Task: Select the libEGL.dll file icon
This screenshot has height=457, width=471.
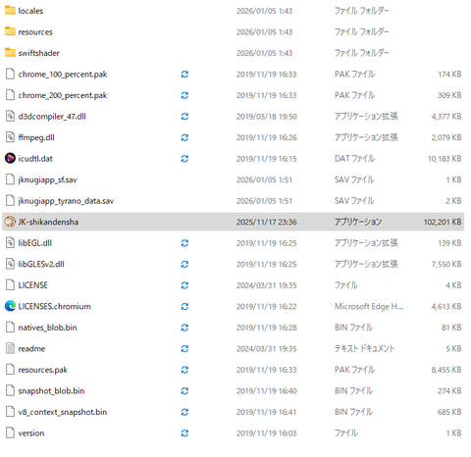Action: 10,243
